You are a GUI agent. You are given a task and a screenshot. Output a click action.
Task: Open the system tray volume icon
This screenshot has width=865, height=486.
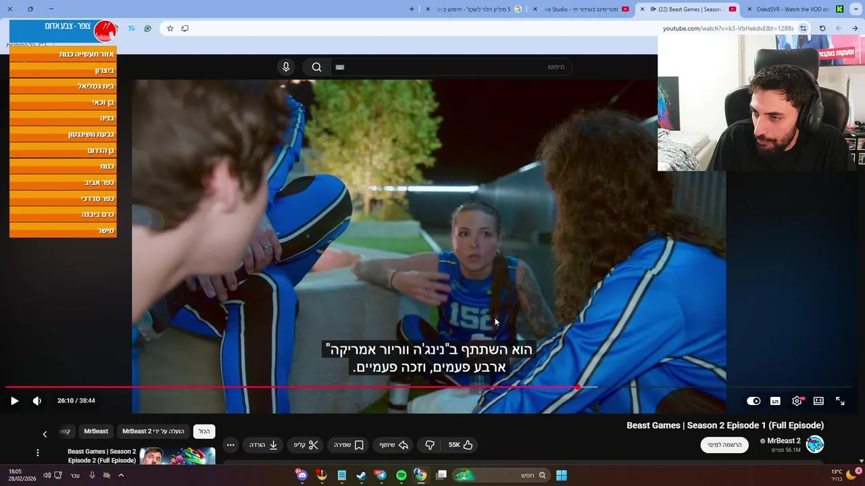pos(47,475)
